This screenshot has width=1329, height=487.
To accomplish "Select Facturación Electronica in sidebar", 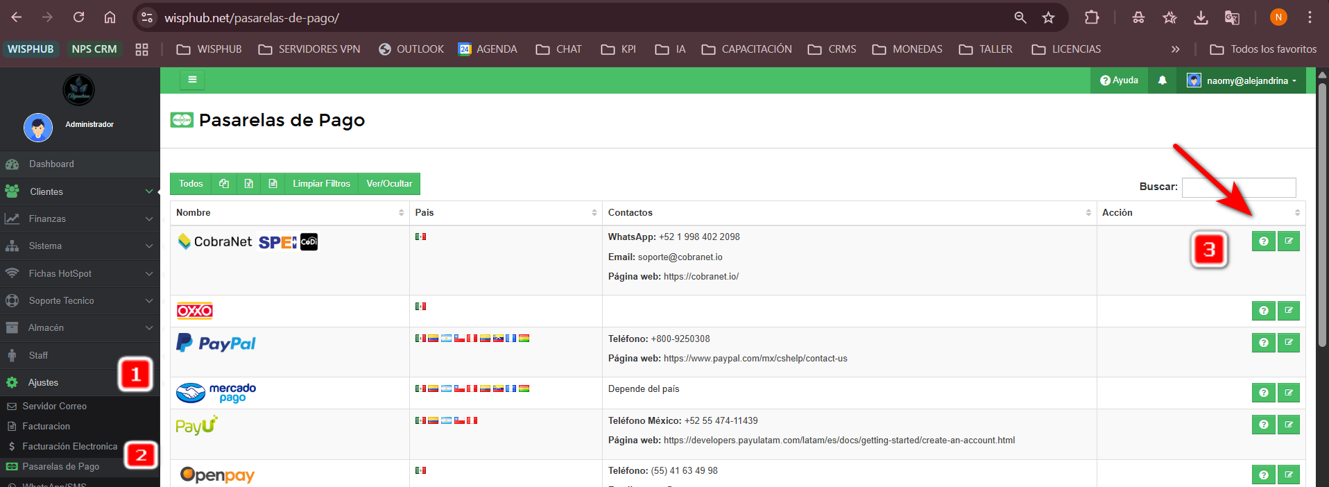I will coord(69,447).
